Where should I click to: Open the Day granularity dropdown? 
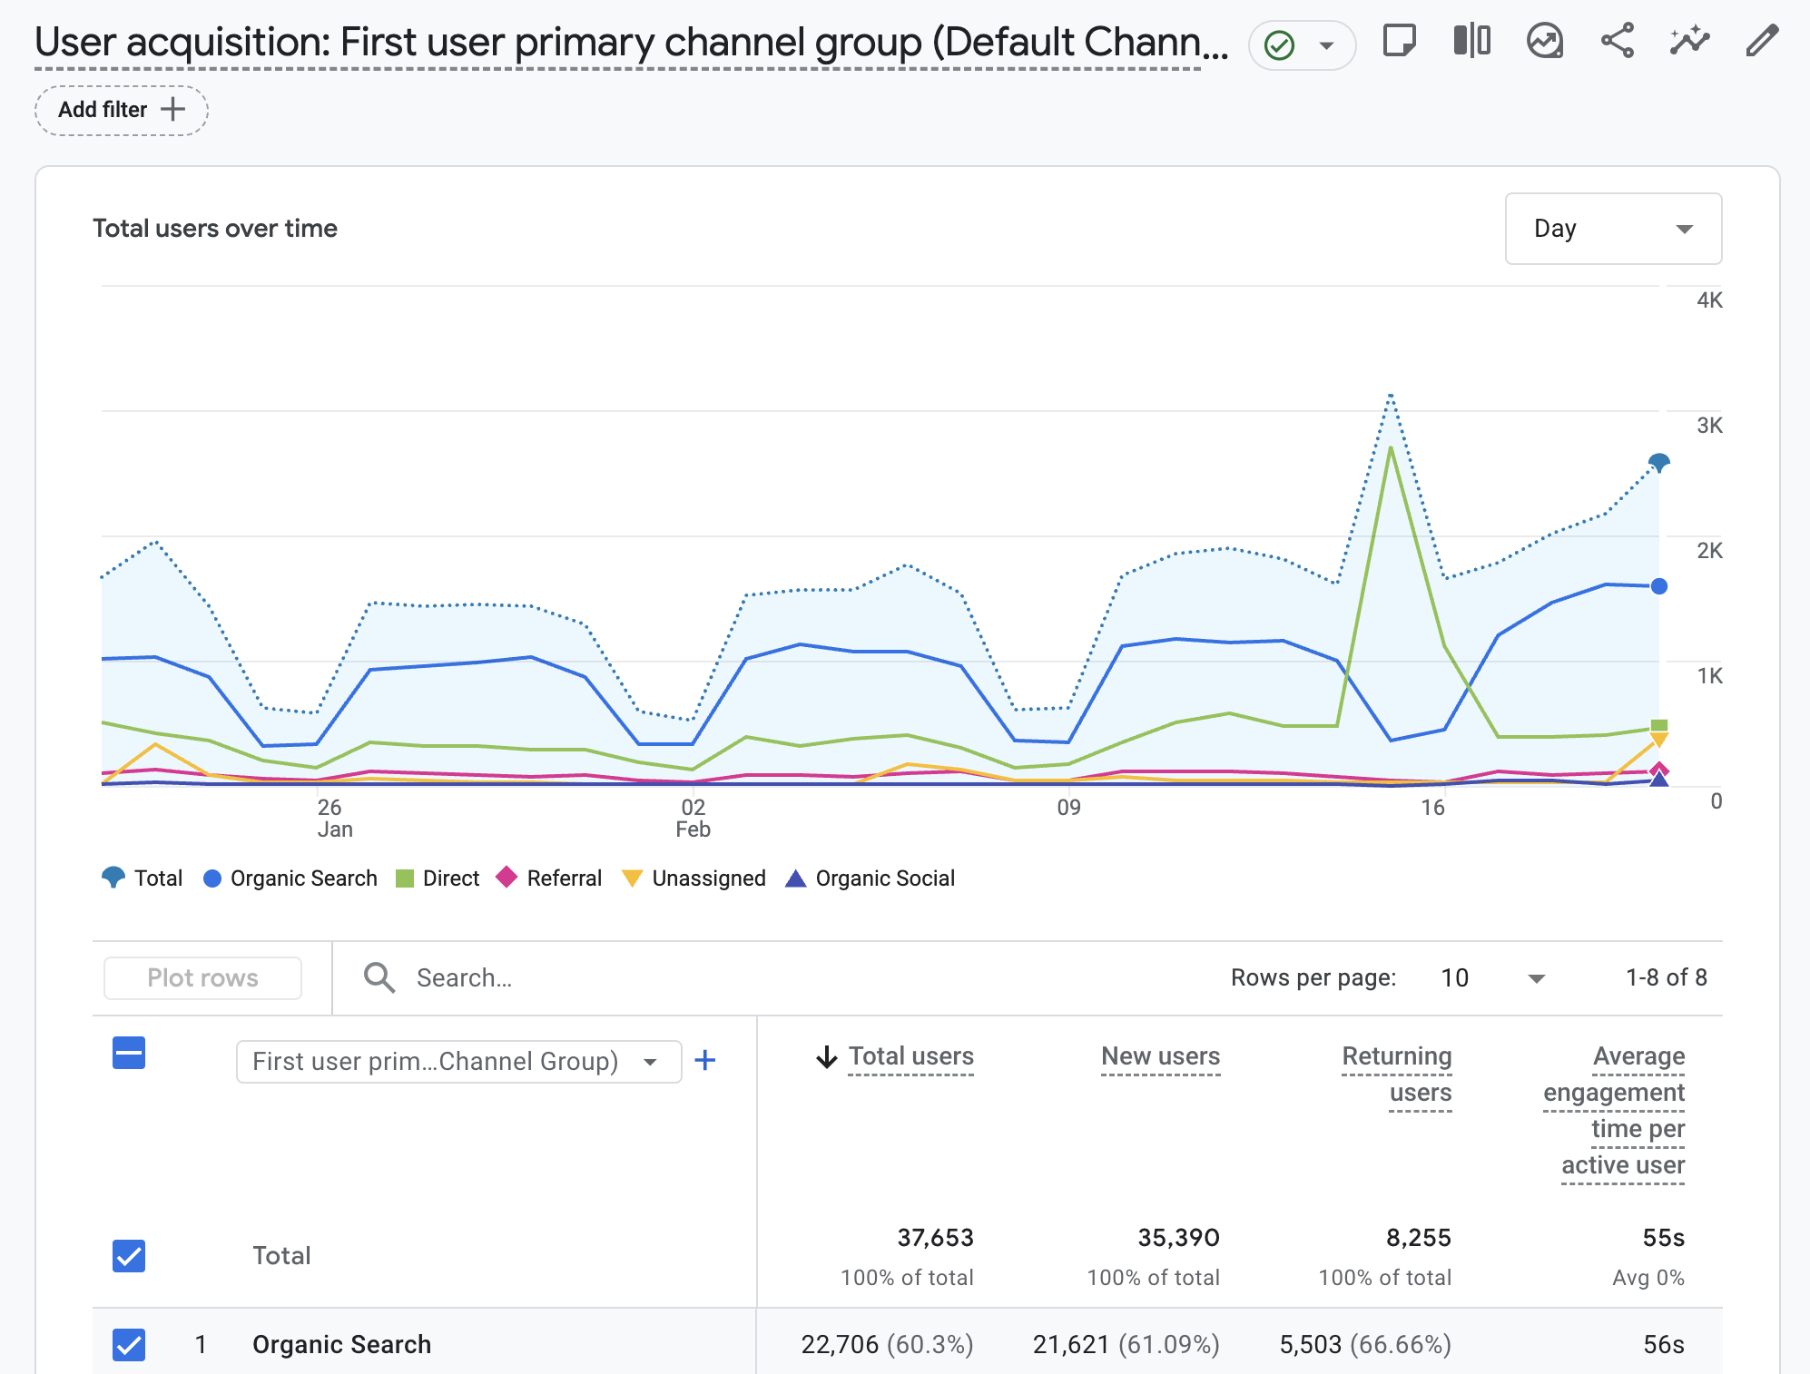tap(1613, 229)
